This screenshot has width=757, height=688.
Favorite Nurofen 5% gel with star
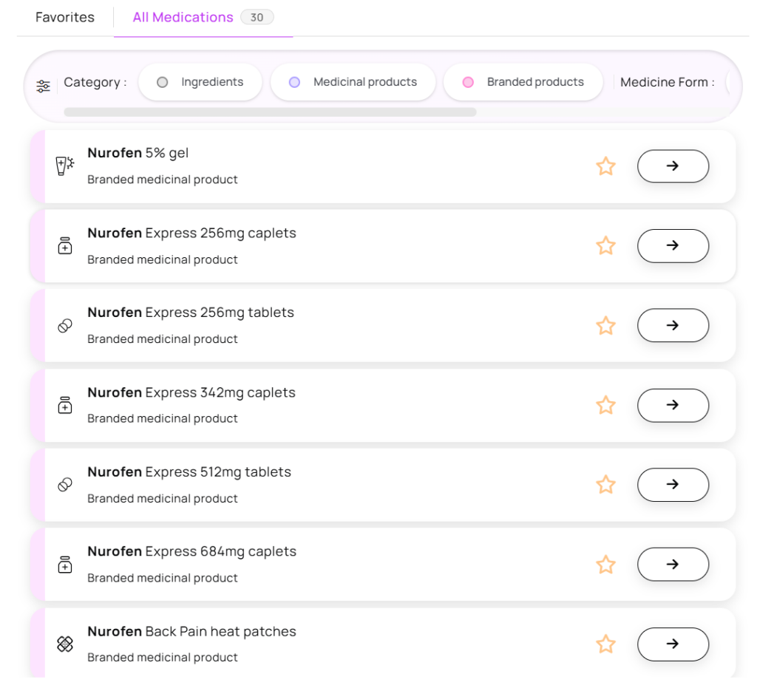605,166
